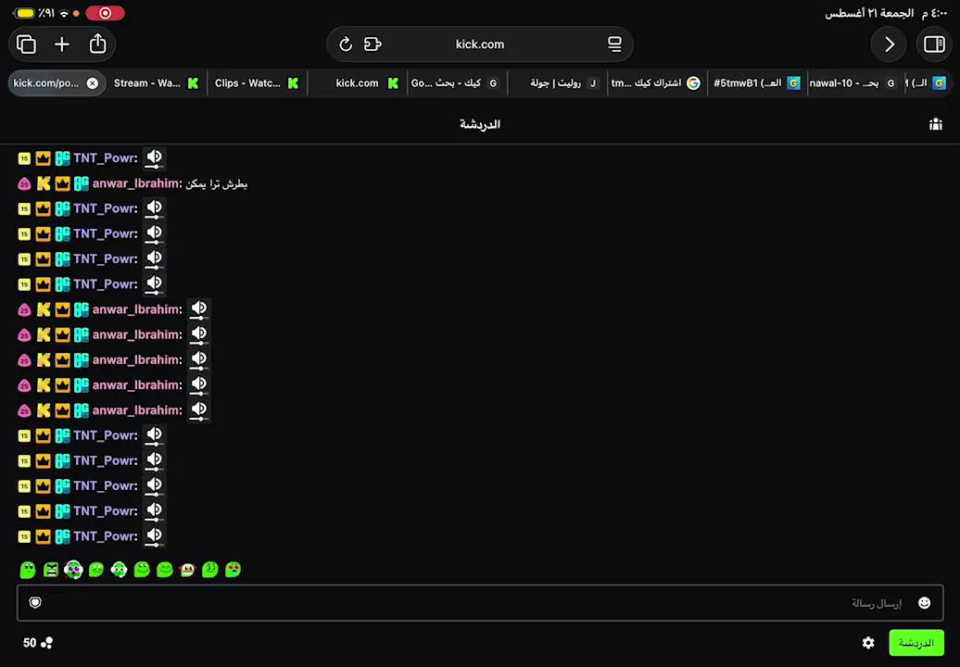The height and width of the screenshot is (667, 960).
Task: Reload the kick.com page
Action: click(346, 44)
